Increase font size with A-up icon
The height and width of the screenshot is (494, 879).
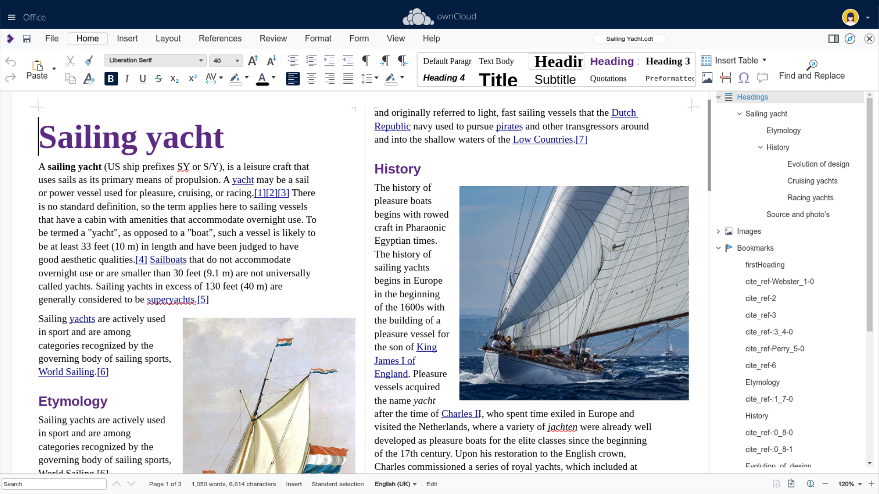(253, 60)
